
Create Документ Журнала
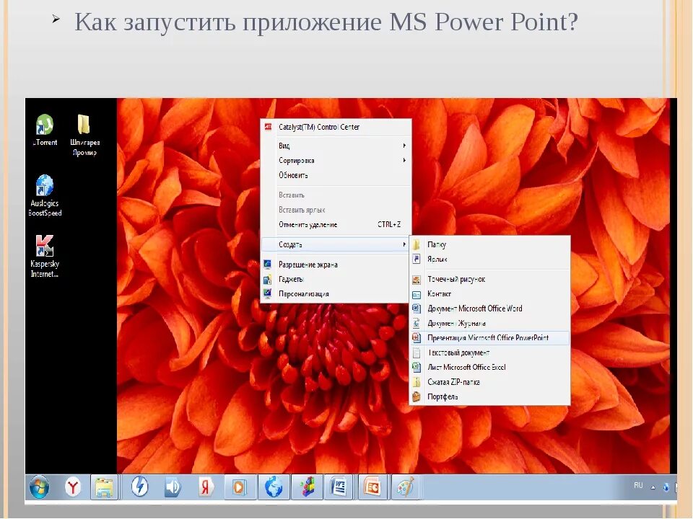pos(489,324)
